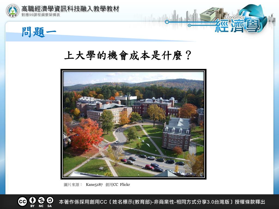Click the Creative Commons CC icon
Viewport: 279px width, 209px height.
pos(22,202)
